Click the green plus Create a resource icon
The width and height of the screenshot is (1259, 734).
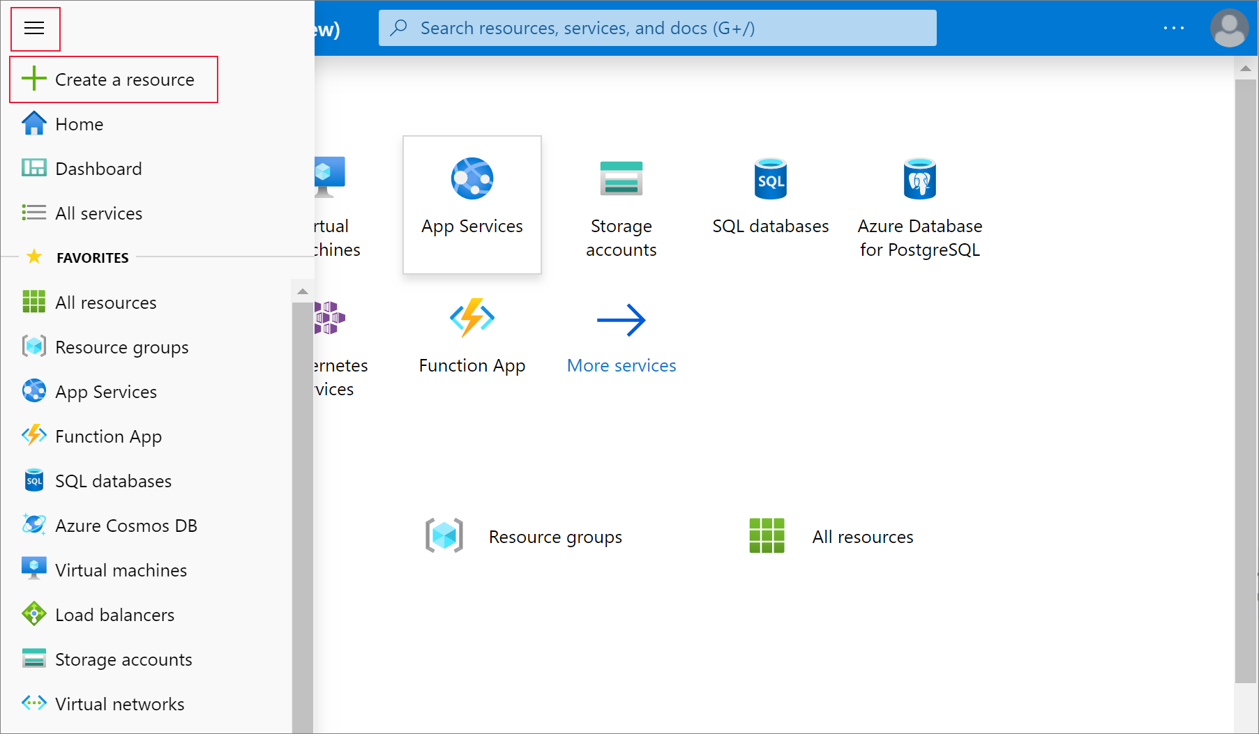pyautogui.click(x=33, y=79)
